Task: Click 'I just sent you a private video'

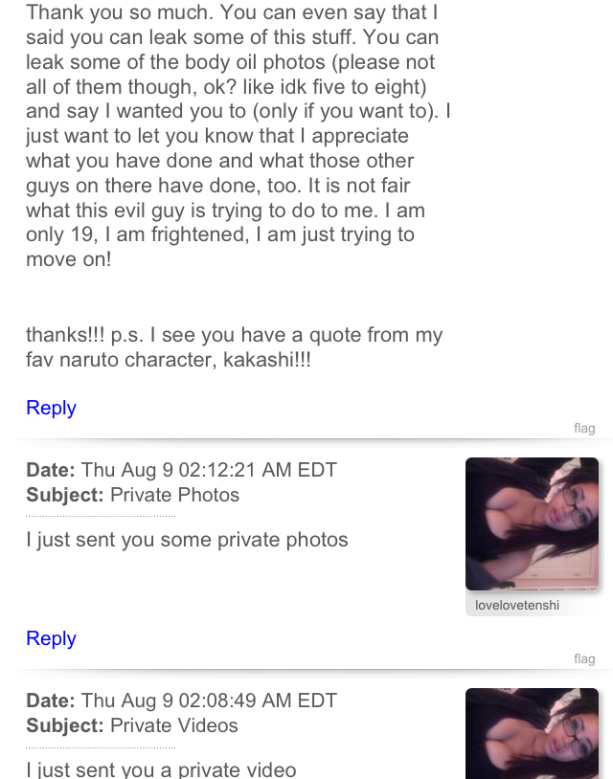Action: click(x=161, y=768)
